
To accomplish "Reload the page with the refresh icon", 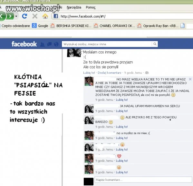I will click(24, 16).
